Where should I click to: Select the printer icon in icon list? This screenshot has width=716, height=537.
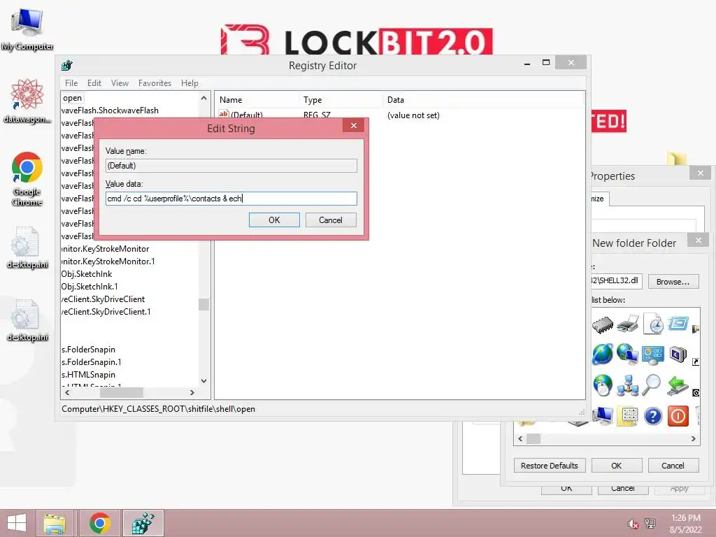(x=628, y=324)
